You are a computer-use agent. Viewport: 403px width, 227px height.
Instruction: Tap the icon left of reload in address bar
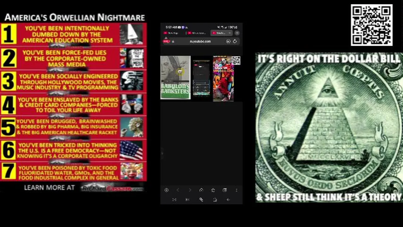[228, 41]
